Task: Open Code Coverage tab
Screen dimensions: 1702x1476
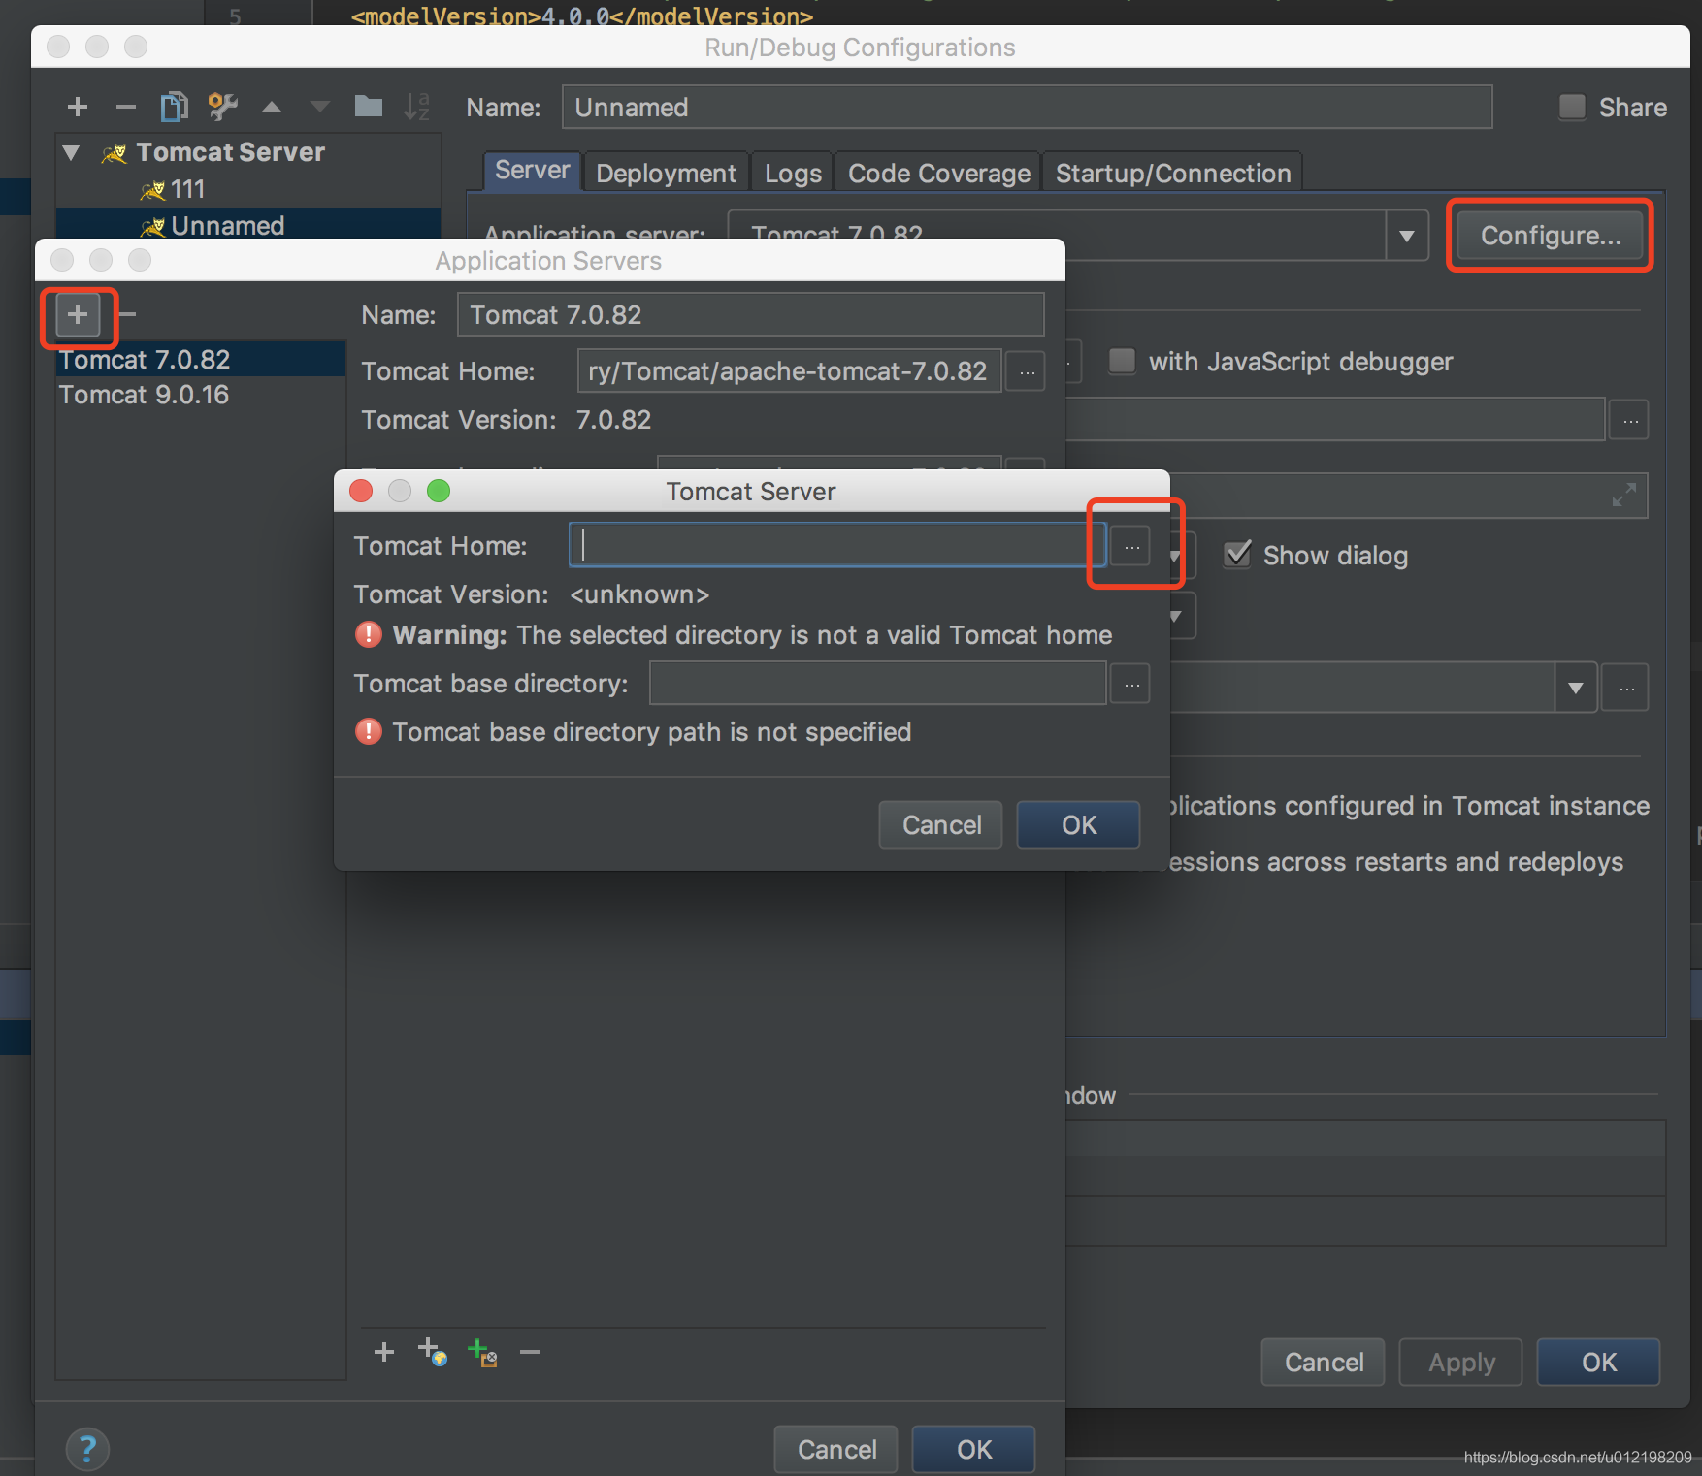Action: 938,173
